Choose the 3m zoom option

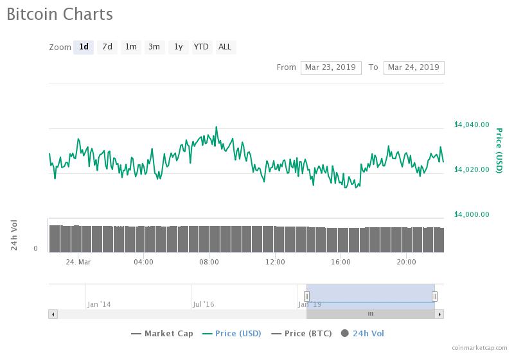pos(154,47)
